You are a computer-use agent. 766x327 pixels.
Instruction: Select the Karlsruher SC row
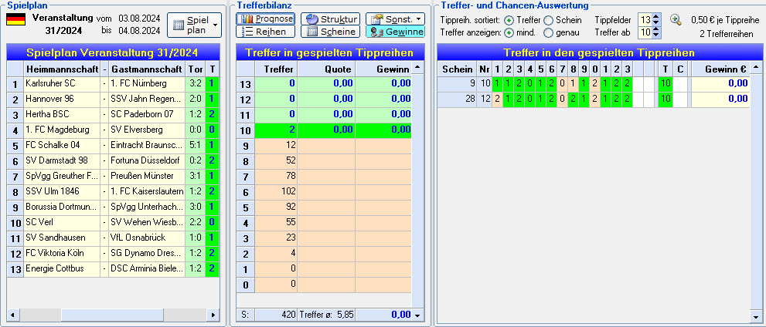(x=114, y=83)
